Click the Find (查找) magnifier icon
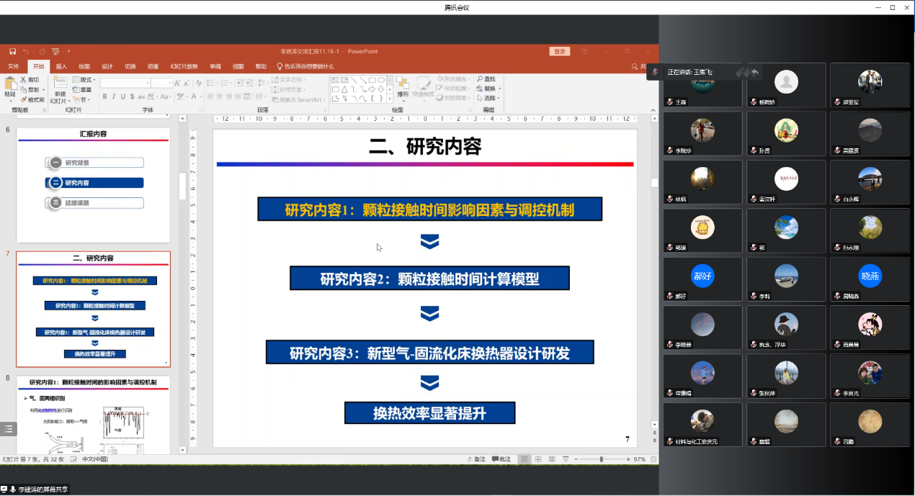This screenshot has width=915, height=496. pos(479,79)
